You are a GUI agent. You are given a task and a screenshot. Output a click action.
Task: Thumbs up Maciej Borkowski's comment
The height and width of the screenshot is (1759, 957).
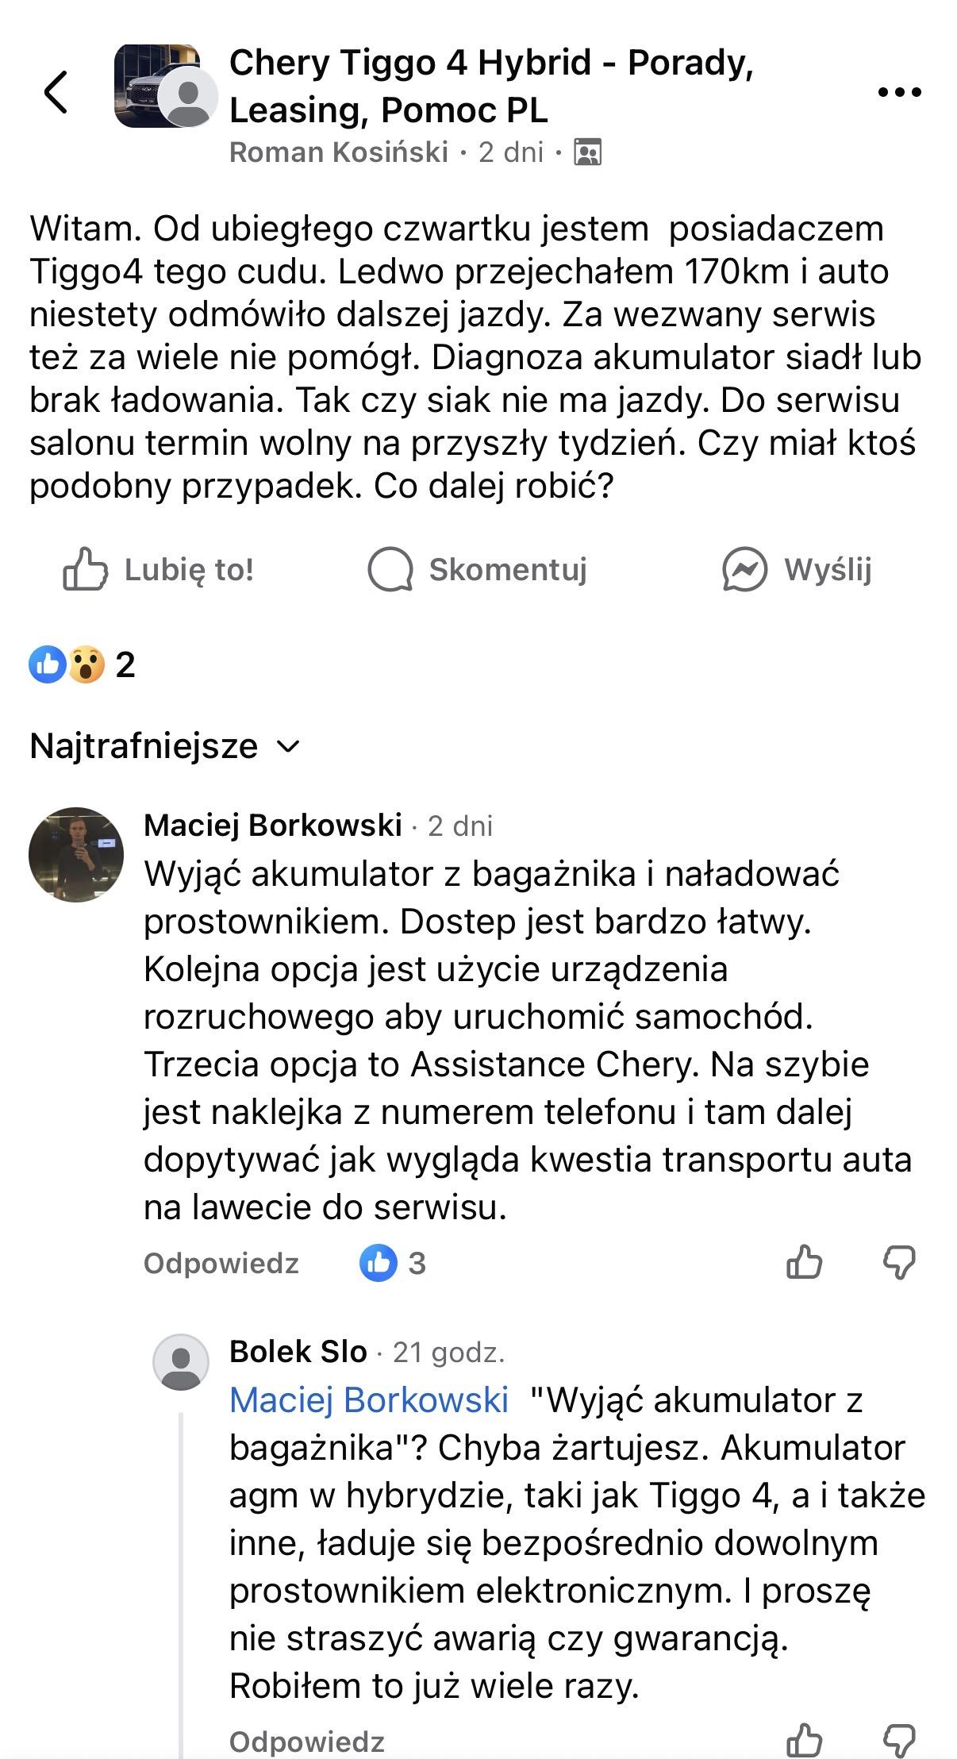point(804,1262)
